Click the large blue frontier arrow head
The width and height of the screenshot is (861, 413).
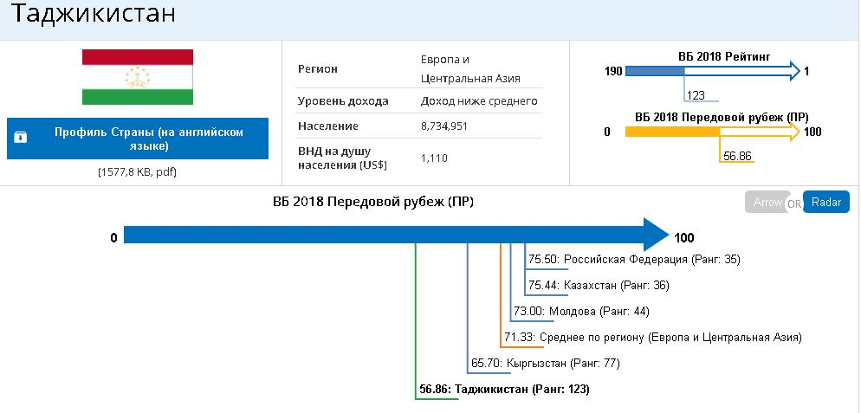(x=654, y=236)
